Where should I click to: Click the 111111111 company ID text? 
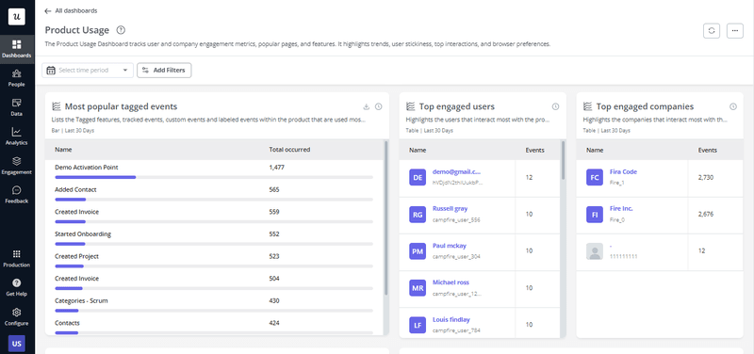point(623,256)
